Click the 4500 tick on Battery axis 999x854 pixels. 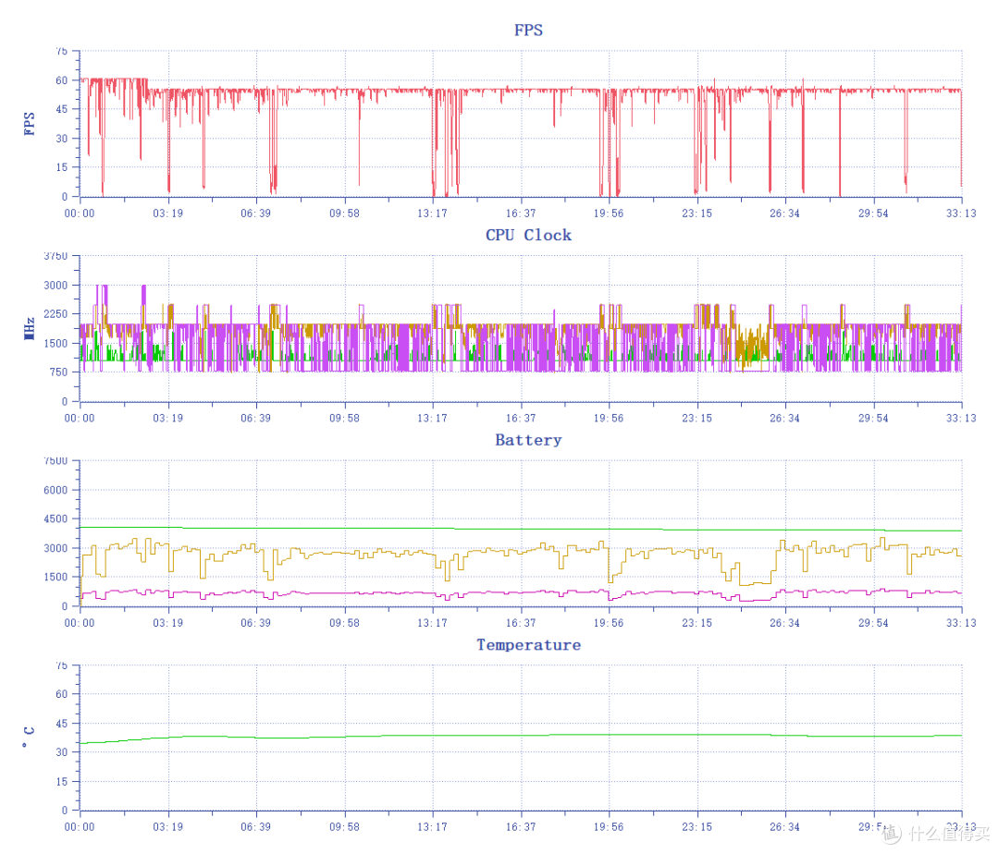point(55,518)
